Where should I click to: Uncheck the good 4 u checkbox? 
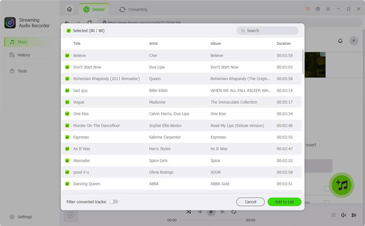click(x=67, y=172)
